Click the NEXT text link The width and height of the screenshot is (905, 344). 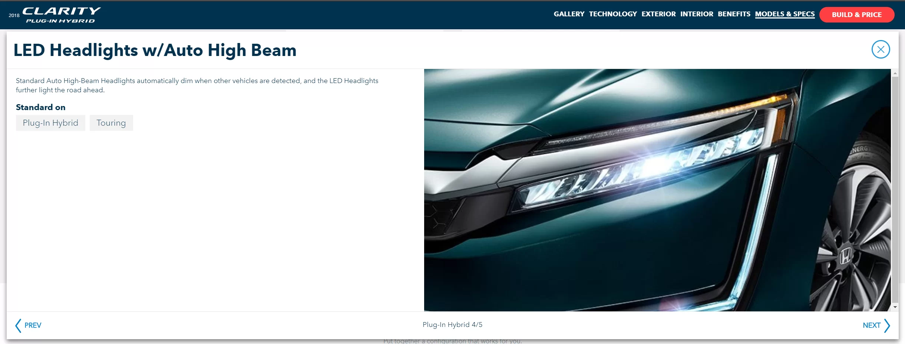pyautogui.click(x=871, y=325)
